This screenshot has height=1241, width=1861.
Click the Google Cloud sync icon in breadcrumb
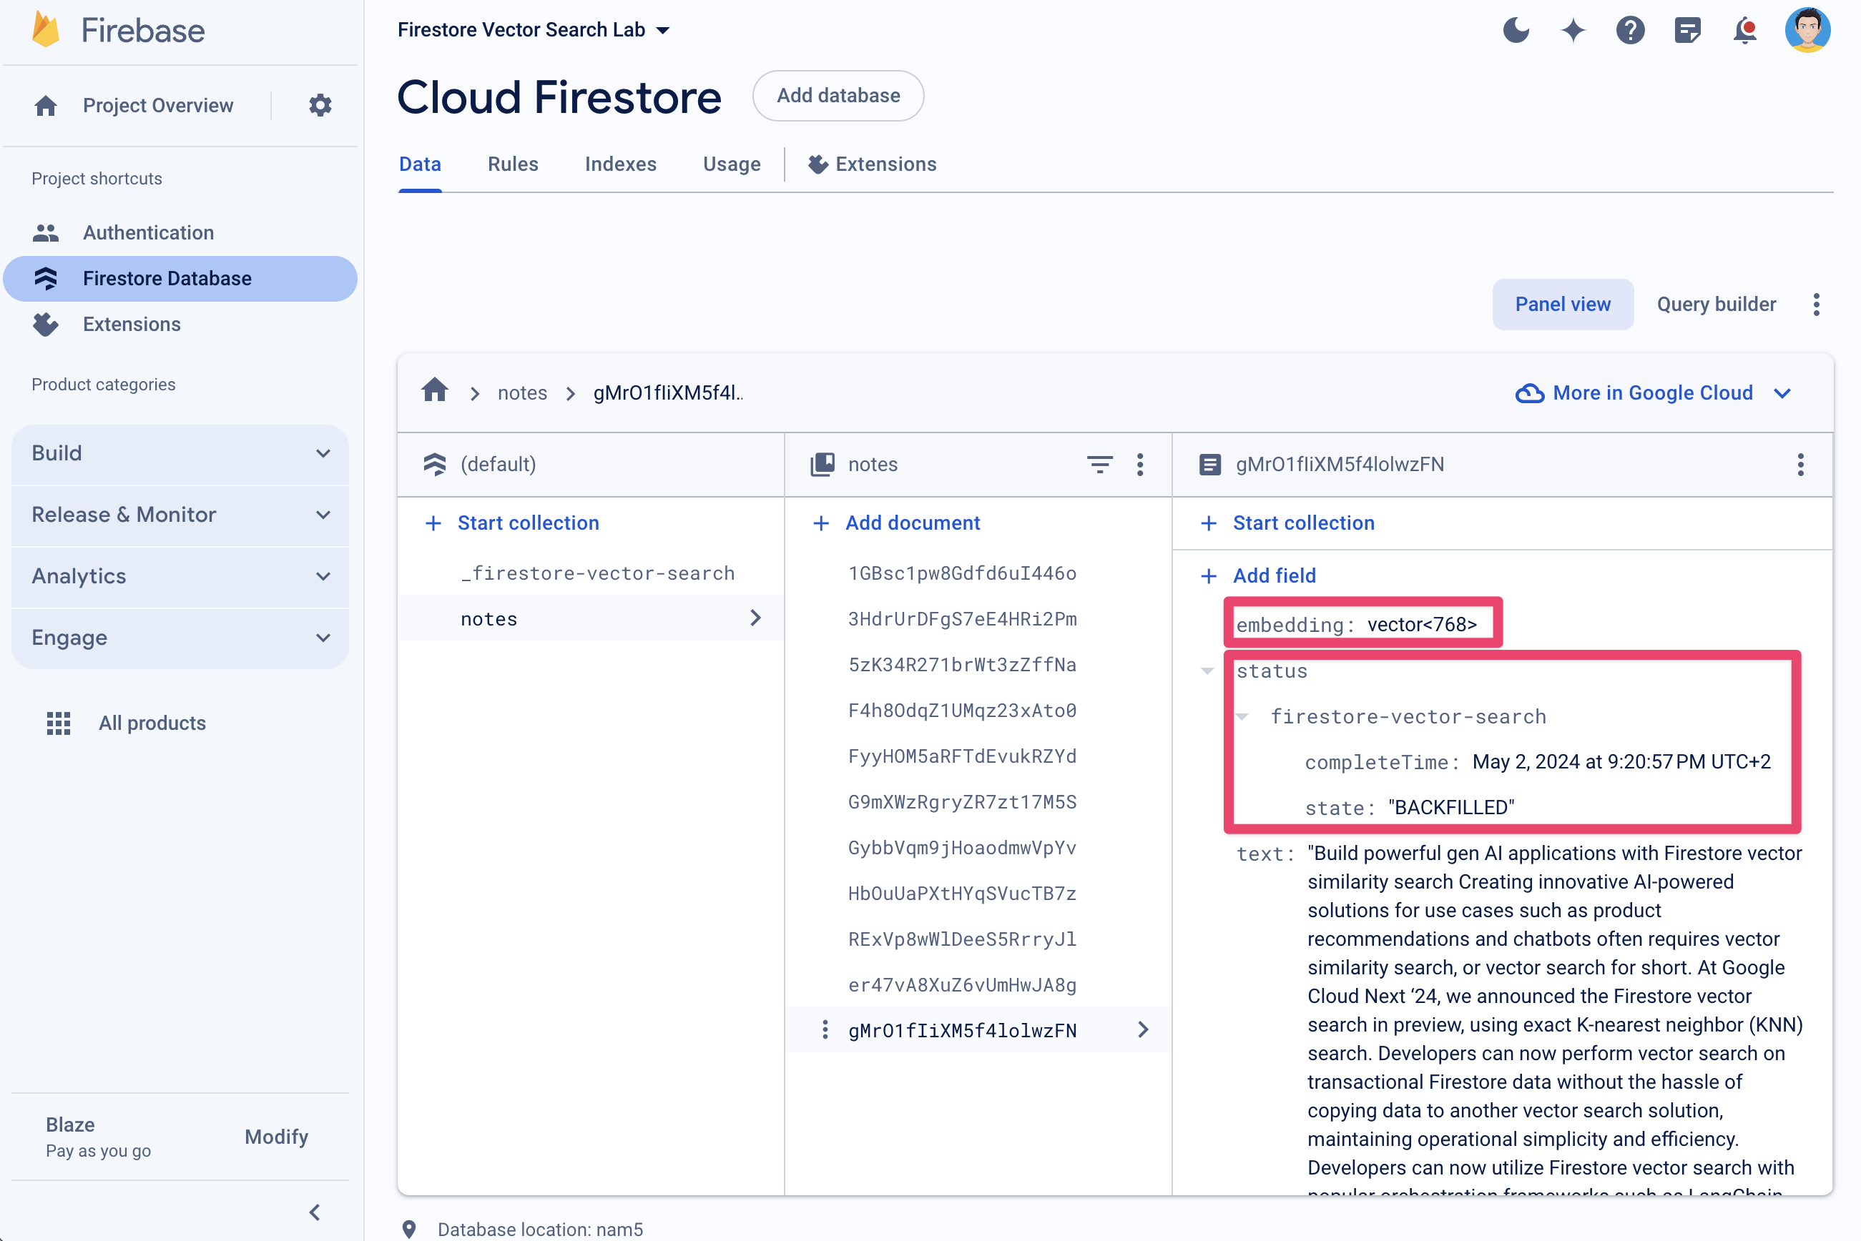click(1530, 393)
